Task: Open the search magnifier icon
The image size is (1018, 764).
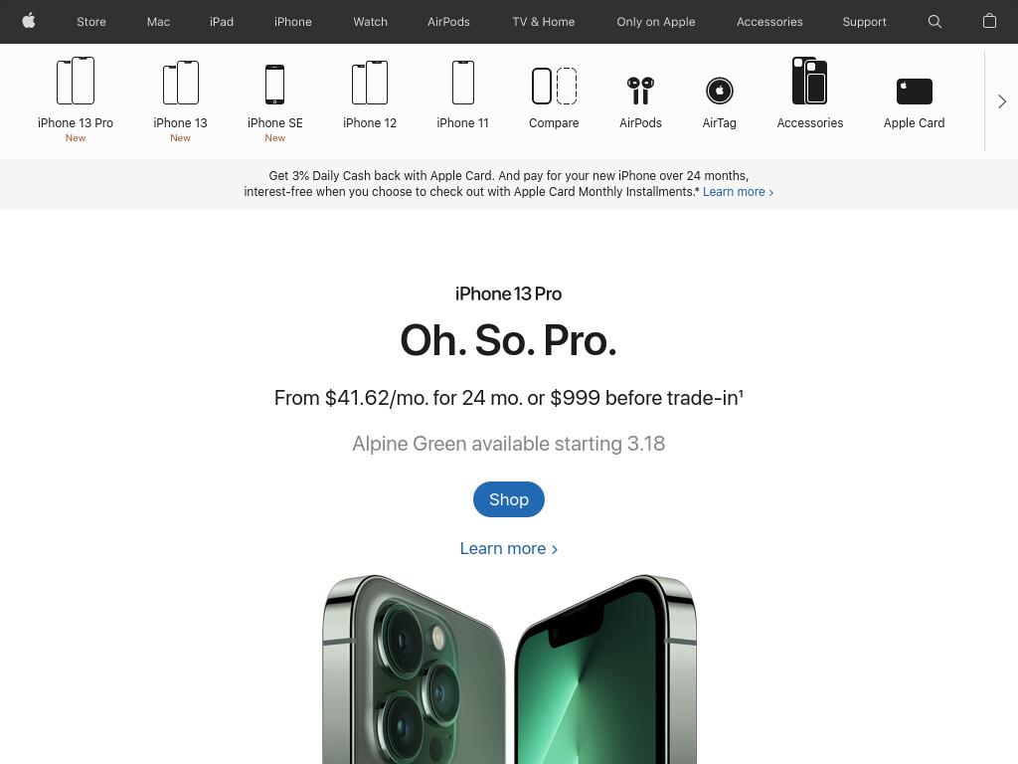Action: pyautogui.click(x=934, y=22)
